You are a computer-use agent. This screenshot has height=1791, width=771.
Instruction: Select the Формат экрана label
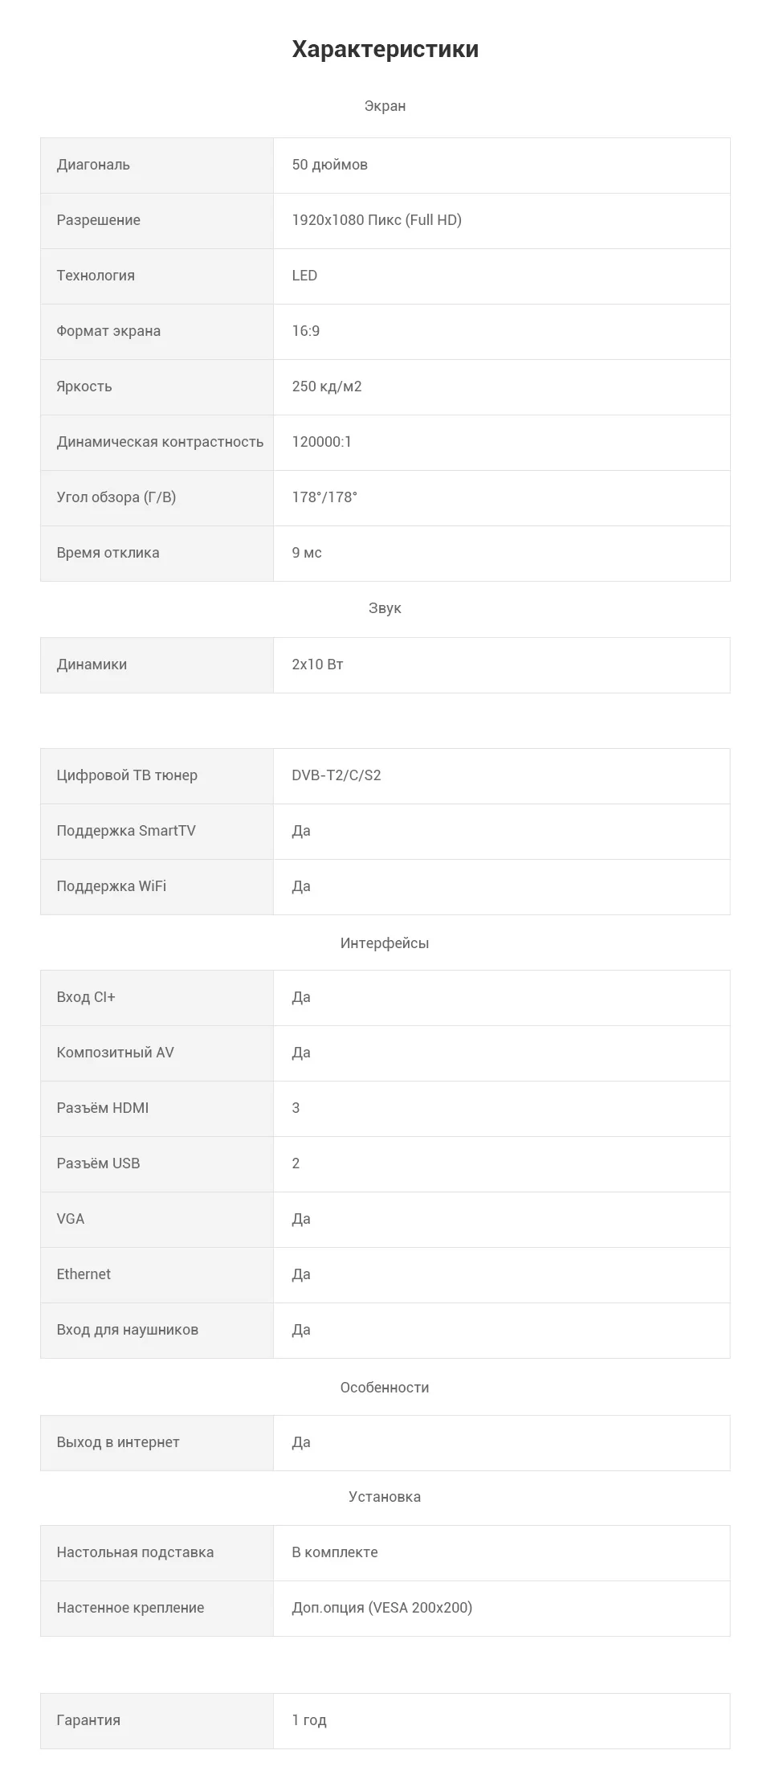point(108,331)
